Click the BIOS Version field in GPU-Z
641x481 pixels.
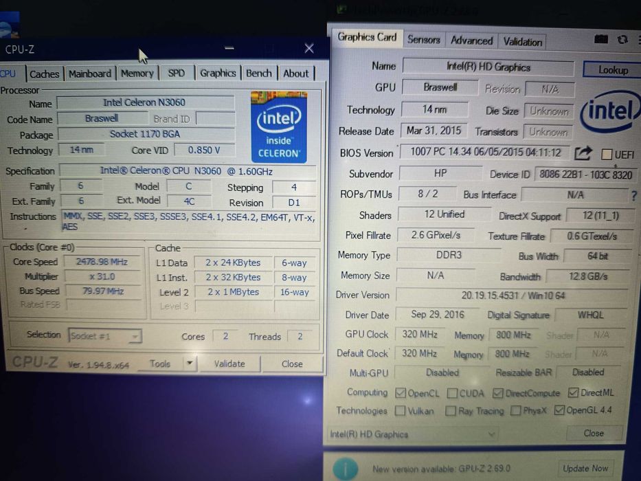485,152
